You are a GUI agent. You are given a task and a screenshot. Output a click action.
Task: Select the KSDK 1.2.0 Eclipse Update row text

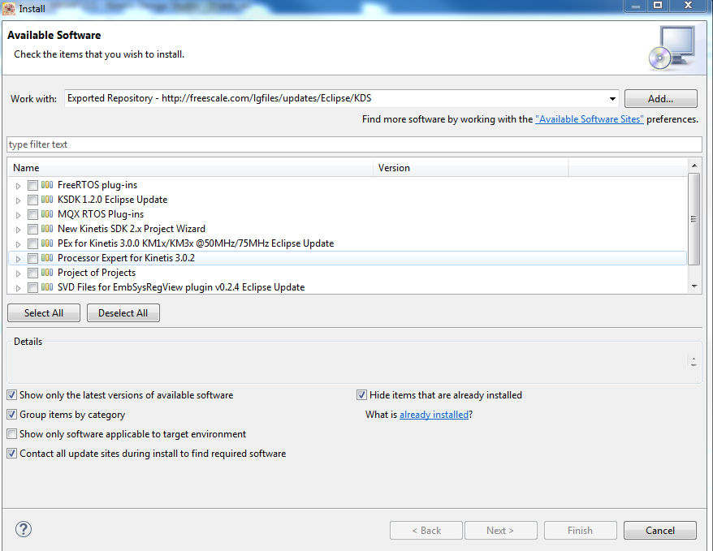[x=112, y=200]
